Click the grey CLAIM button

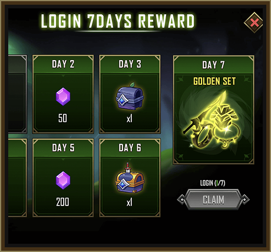click(213, 200)
